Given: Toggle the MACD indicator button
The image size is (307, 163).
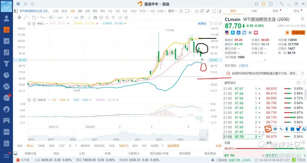Looking at the screenshot, I should pos(124,146).
